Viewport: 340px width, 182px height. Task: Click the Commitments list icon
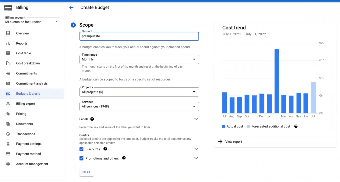coord(8,73)
